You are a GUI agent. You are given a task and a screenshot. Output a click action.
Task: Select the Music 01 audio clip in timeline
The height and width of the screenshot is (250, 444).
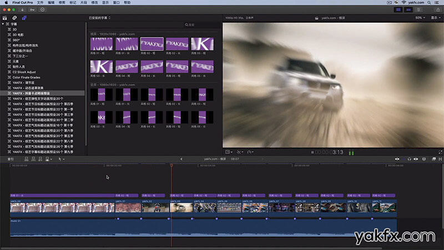[203, 228]
